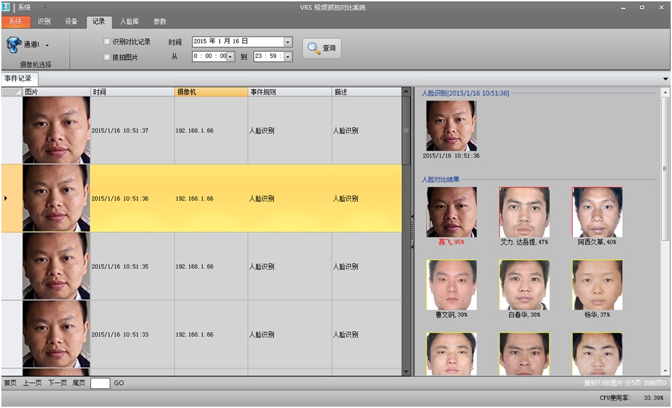Switch to the 识别 tab
Image resolution: width=672 pixels, height=408 pixels.
(44, 21)
